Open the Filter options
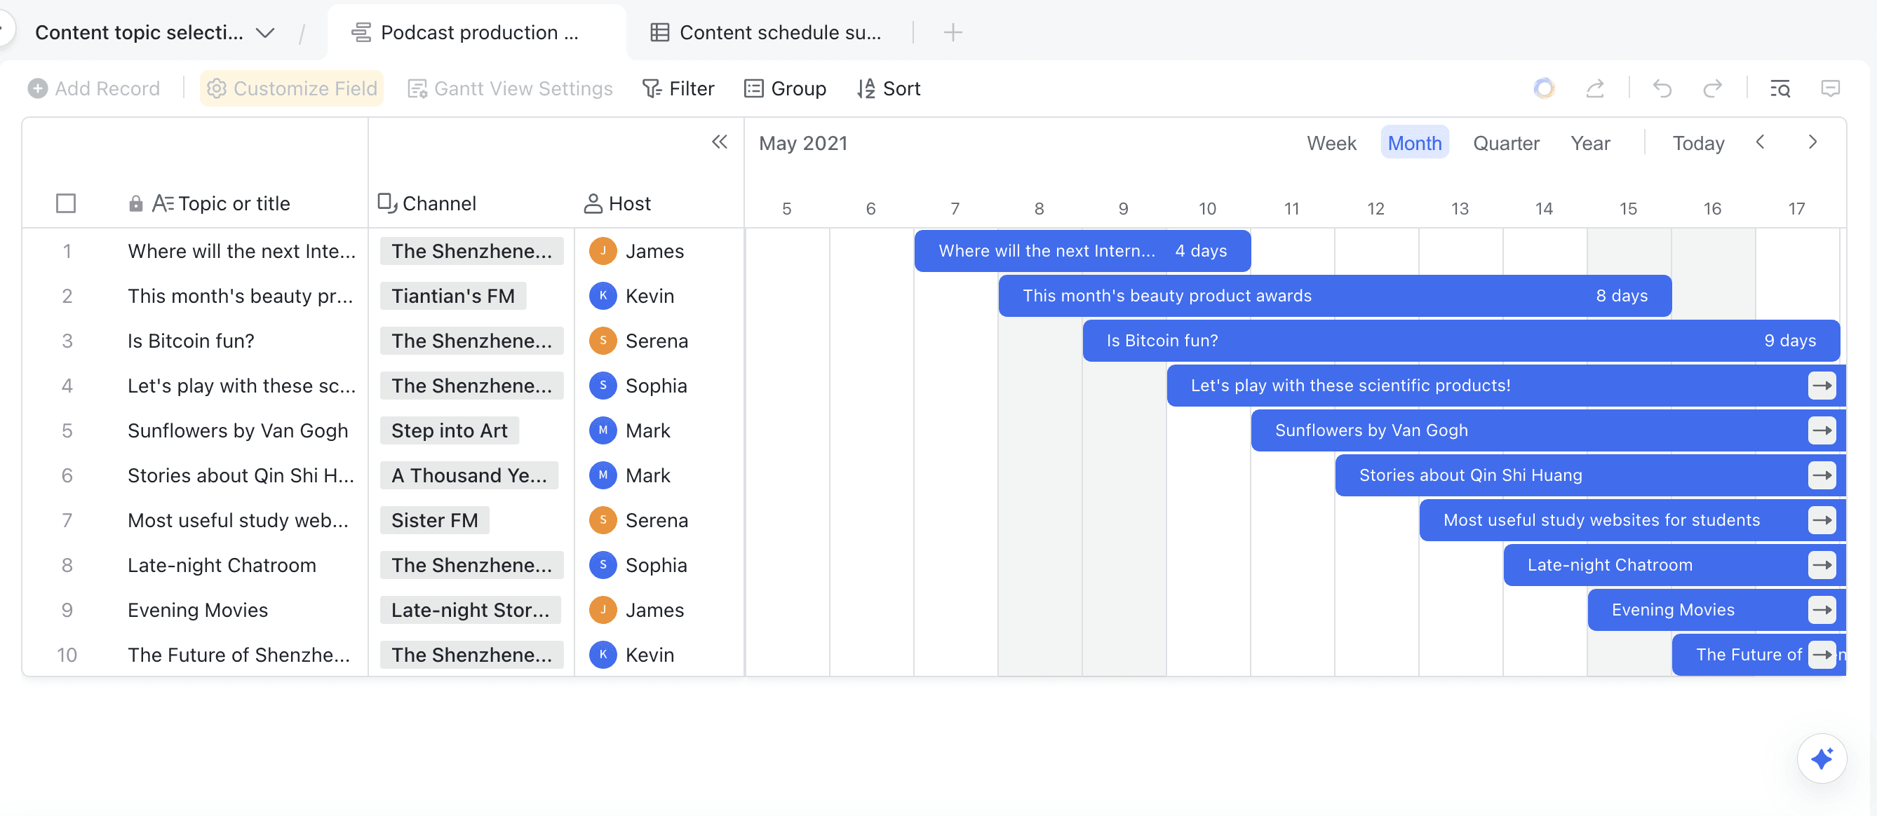 tap(678, 88)
